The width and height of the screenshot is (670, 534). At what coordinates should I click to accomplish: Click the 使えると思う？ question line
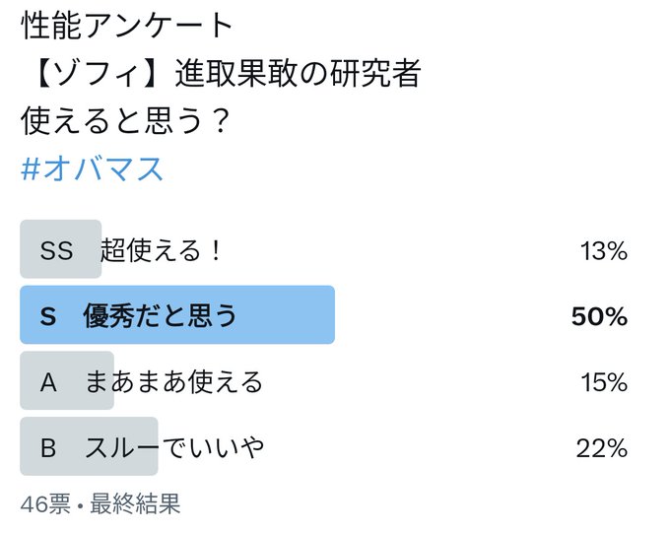(x=126, y=121)
